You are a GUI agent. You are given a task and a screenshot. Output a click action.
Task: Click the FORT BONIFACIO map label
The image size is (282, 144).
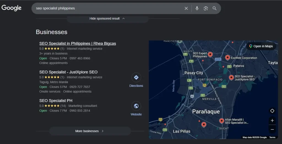(x=210, y=79)
